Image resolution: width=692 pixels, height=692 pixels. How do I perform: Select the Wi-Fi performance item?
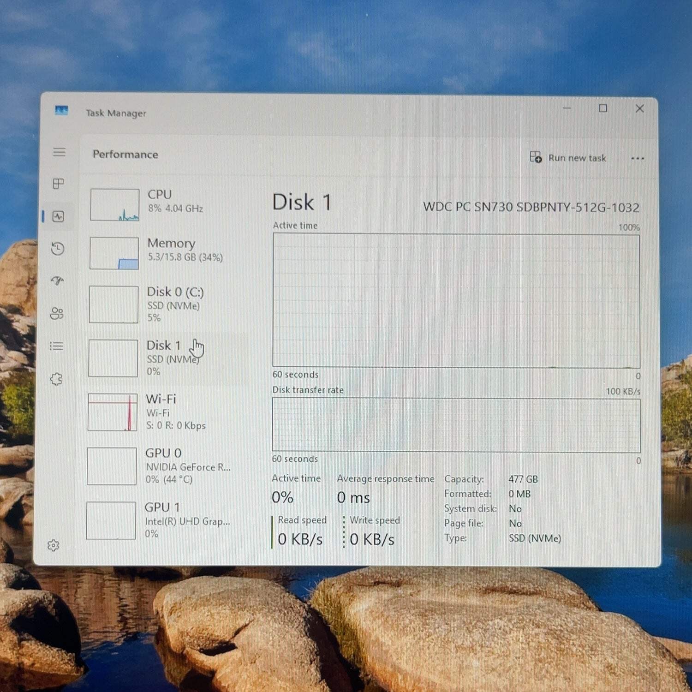point(166,412)
